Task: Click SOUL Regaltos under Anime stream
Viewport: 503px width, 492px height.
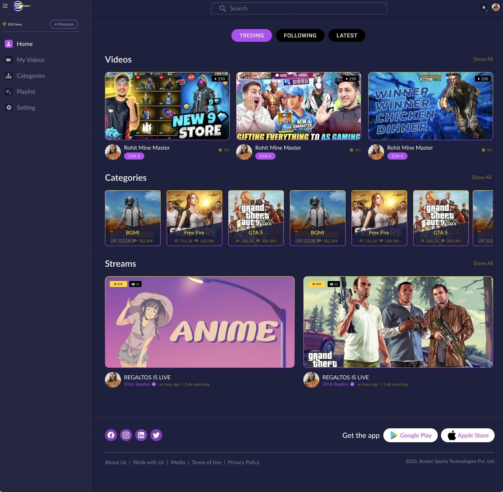Action: click(x=137, y=384)
